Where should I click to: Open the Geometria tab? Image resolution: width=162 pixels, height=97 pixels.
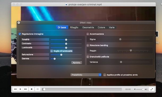(x=88, y=27)
